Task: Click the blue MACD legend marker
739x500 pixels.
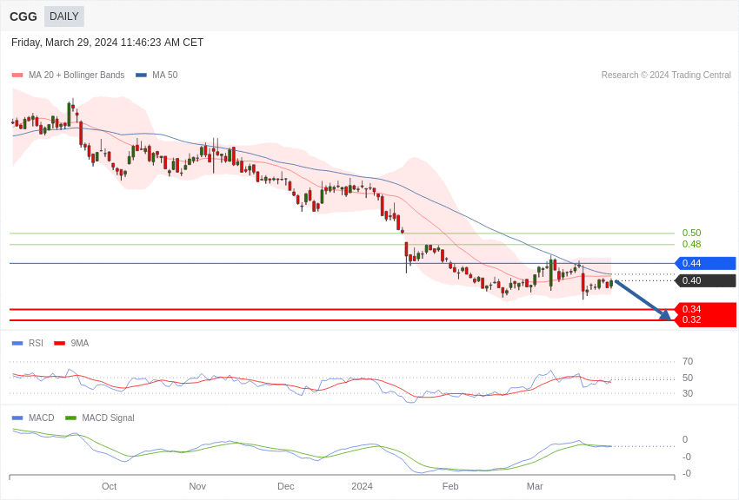Action: click(17, 418)
